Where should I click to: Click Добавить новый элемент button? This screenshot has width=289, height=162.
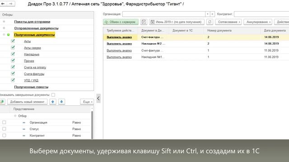27,102
